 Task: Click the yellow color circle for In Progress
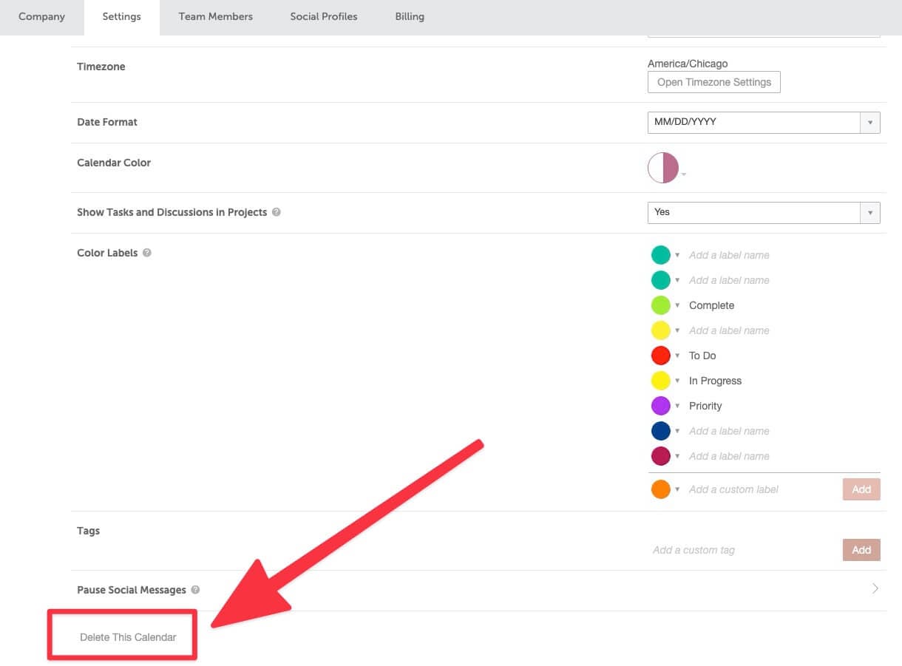(660, 381)
